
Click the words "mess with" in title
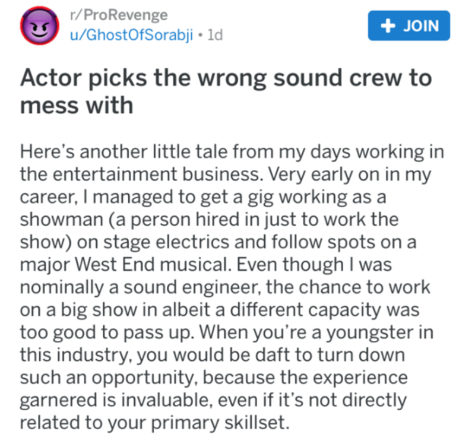pyautogui.click(x=77, y=105)
